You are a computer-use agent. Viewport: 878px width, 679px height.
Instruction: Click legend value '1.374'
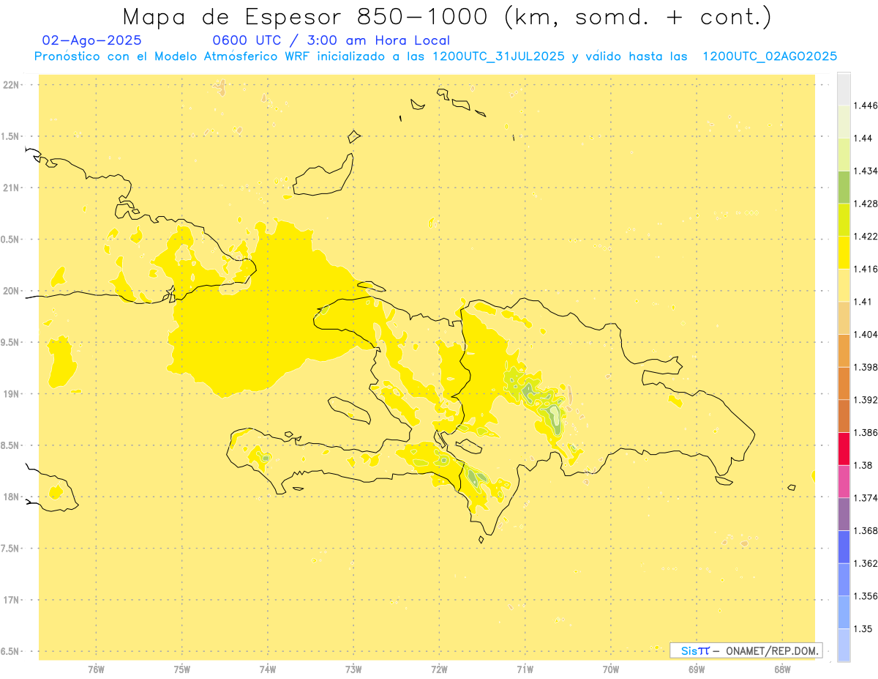pos(865,498)
